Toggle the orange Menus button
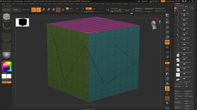 [163, 1]
